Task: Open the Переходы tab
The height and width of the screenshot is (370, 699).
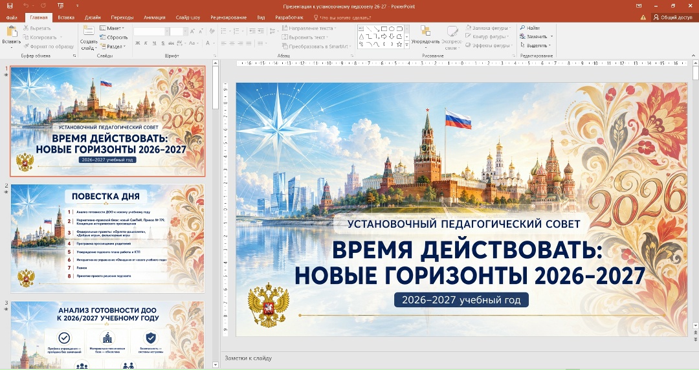Action: tap(122, 17)
